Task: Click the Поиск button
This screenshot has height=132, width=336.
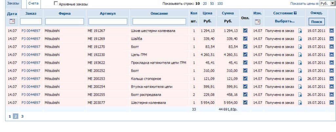Action: click(x=316, y=22)
